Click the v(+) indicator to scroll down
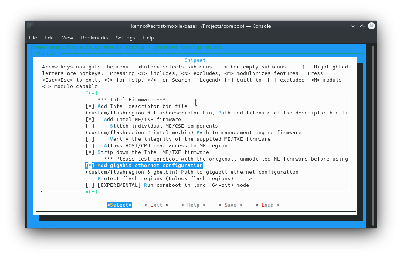402x258 pixels. tap(91, 191)
